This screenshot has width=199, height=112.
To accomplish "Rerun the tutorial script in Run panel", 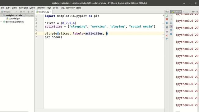I will (x=167, y=16).
